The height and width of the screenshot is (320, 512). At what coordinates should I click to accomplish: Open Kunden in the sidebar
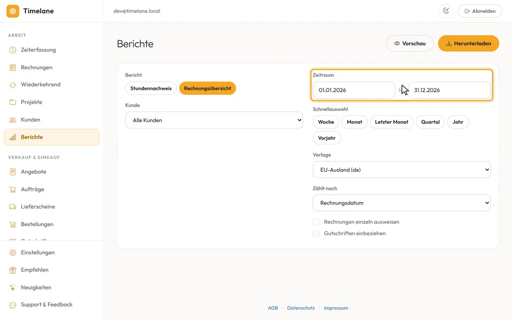(x=52, y=120)
